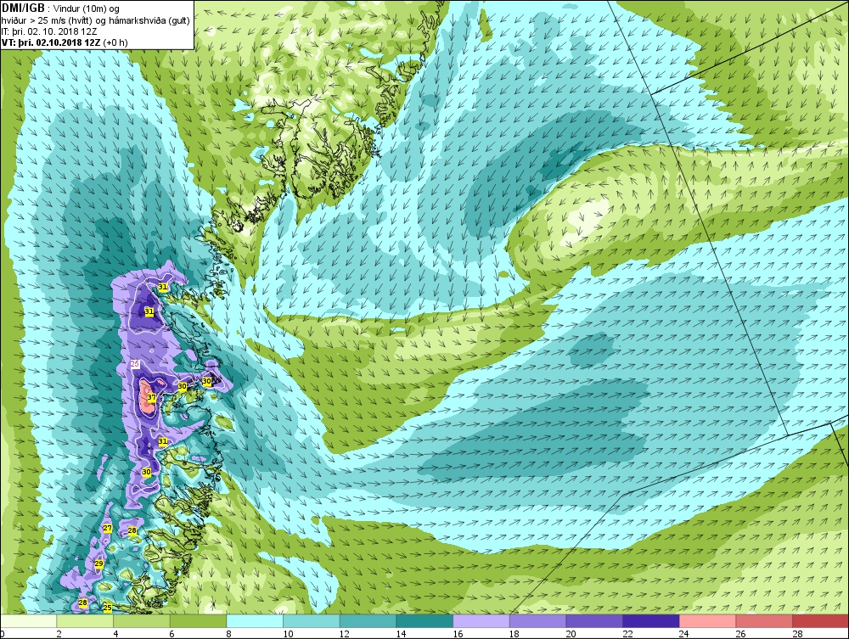849x639 pixels.
Task: Click the 28 gust label beside the 27 label
Action: (x=132, y=530)
